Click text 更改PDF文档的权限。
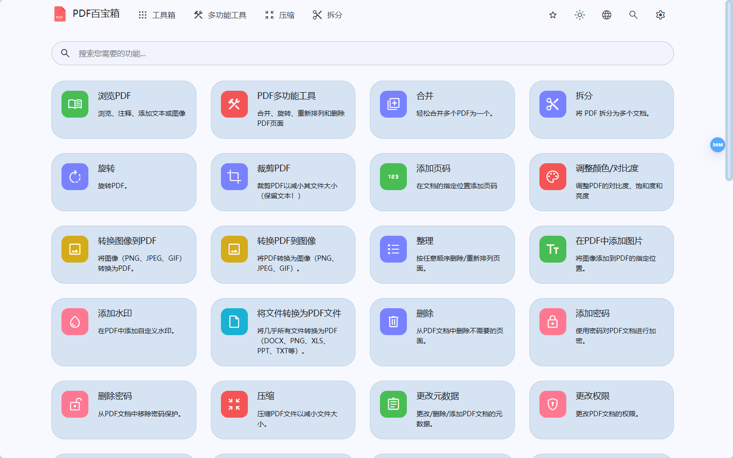Image resolution: width=733 pixels, height=458 pixels. (x=607, y=414)
